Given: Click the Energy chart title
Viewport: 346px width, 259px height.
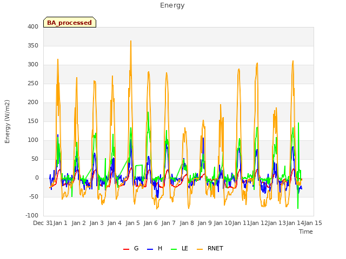Looking at the screenshot, I should pyautogui.click(x=172, y=5).
